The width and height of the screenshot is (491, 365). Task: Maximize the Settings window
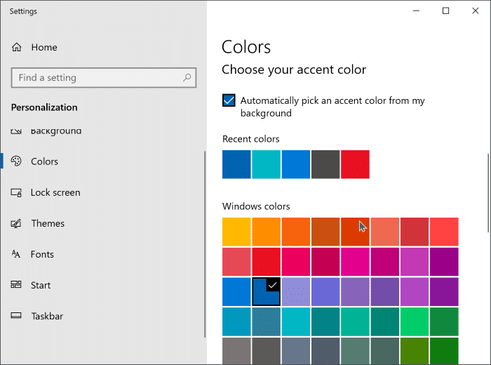(x=445, y=11)
